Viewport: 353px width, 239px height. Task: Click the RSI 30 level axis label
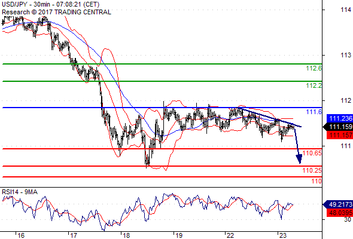348,219
